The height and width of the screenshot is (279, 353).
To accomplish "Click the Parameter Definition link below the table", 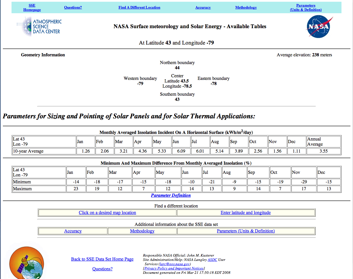I will coord(171,195).
